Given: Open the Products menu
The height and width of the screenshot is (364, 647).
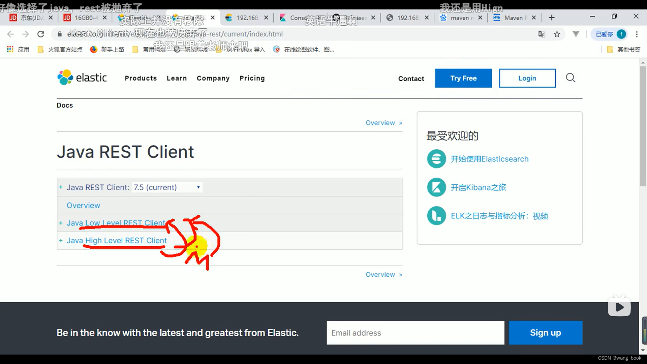Looking at the screenshot, I should tap(141, 78).
